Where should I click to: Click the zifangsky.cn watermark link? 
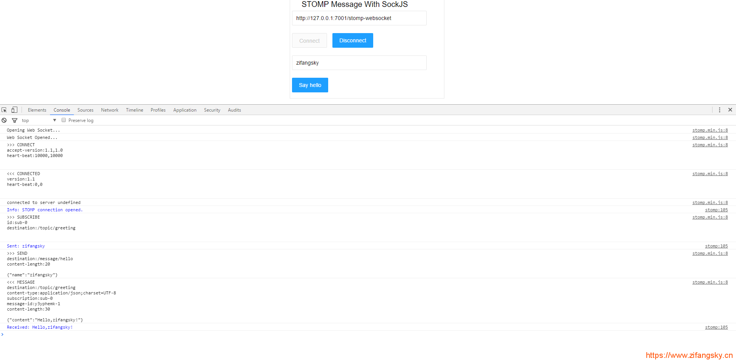tap(690, 355)
